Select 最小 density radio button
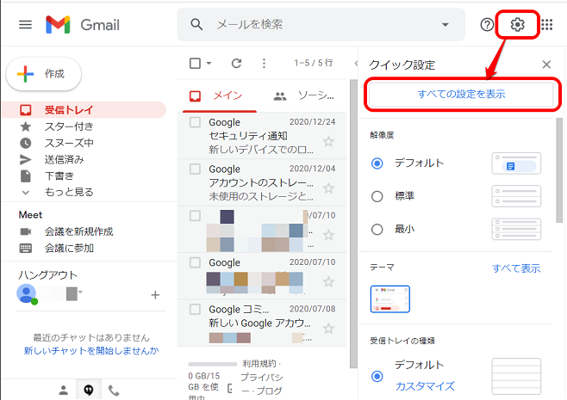This screenshot has width=567, height=400. [x=377, y=229]
